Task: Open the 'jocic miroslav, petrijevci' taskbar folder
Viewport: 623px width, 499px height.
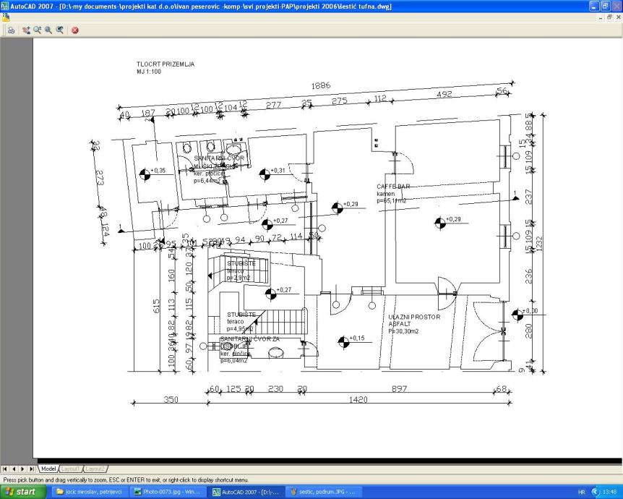Action: tap(90, 492)
